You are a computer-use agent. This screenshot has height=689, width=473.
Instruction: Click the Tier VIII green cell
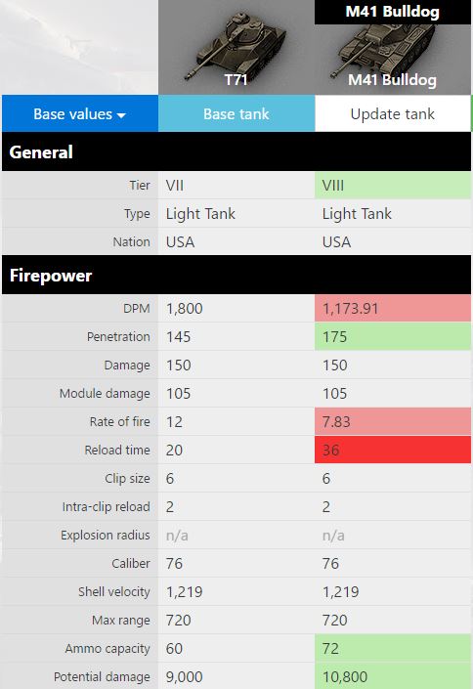tap(393, 185)
